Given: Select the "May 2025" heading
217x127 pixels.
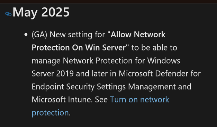Looking at the screenshot, I should point(41,12).
